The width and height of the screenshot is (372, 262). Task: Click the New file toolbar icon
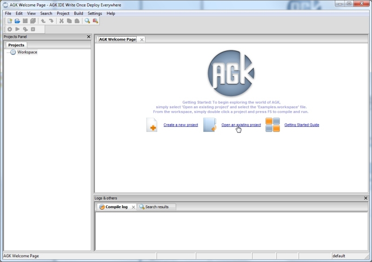pos(10,21)
